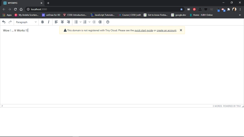Toggle bold formatting

click(x=42, y=22)
